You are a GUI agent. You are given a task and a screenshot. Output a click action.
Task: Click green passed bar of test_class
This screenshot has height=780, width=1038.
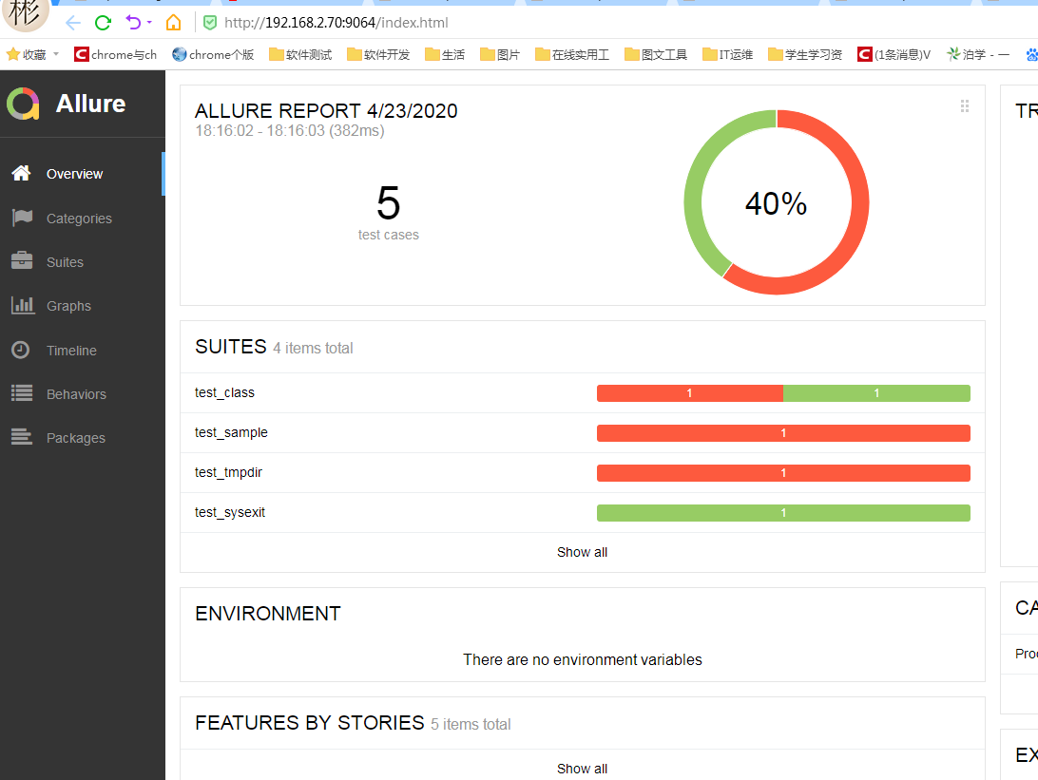click(876, 393)
